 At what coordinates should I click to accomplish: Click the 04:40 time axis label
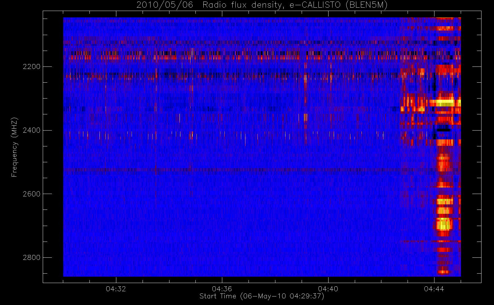pyautogui.click(x=328, y=289)
